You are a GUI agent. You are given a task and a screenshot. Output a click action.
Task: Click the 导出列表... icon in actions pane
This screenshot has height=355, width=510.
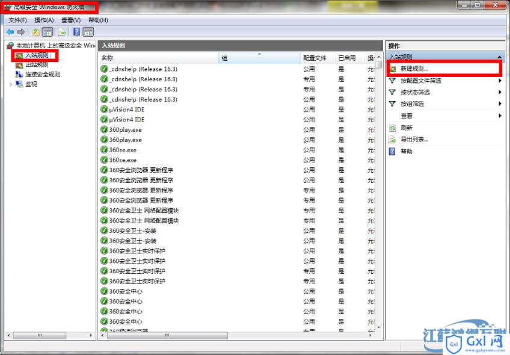coord(393,140)
